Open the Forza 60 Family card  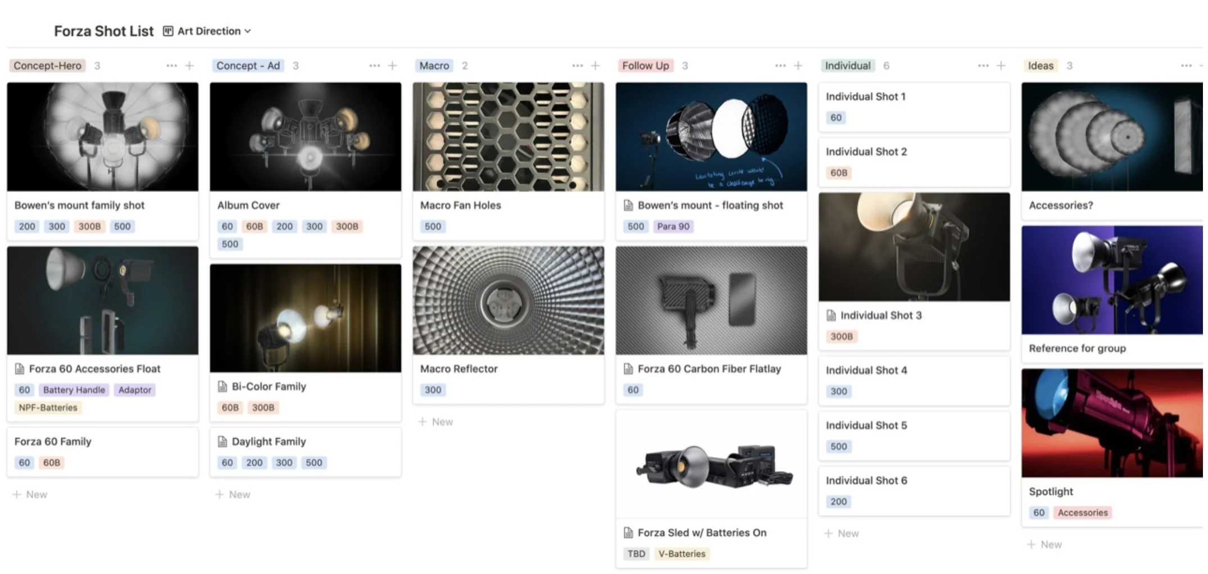[103, 452]
